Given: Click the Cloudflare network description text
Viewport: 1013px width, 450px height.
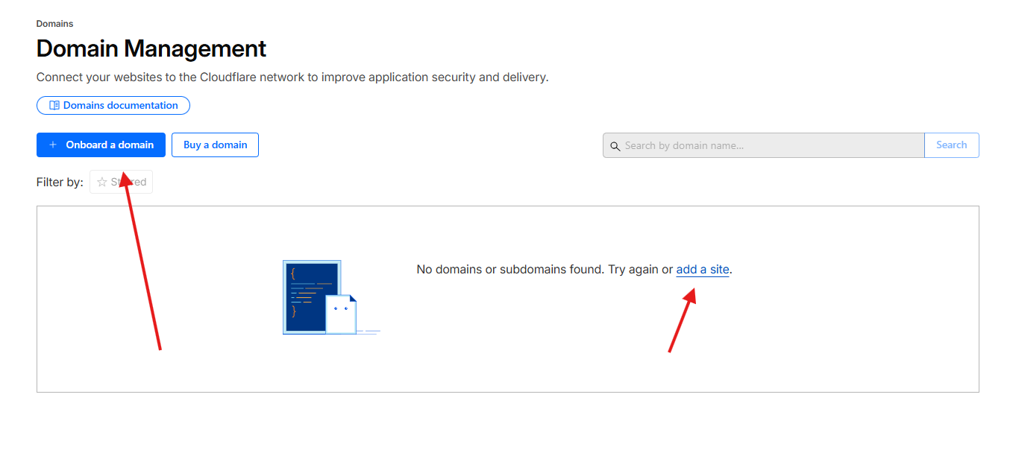Looking at the screenshot, I should click(292, 77).
